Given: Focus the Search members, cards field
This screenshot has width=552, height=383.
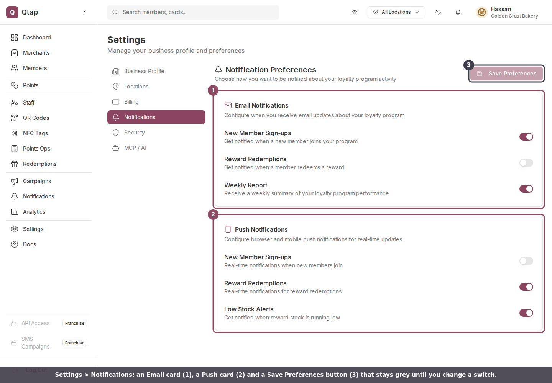Looking at the screenshot, I should tap(193, 12).
